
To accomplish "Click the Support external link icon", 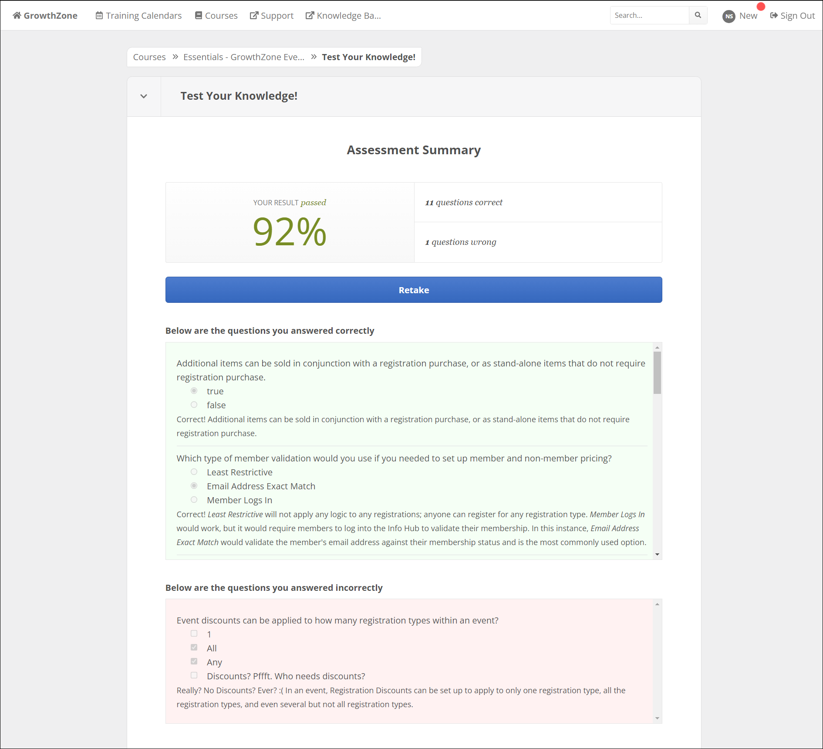I will click(x=254, y=15).
